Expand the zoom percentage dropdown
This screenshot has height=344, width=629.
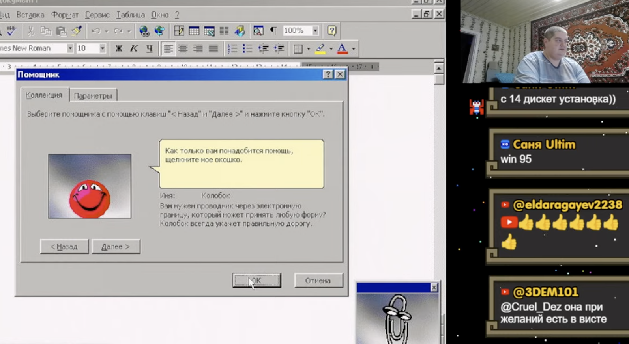tap(315, 31)
